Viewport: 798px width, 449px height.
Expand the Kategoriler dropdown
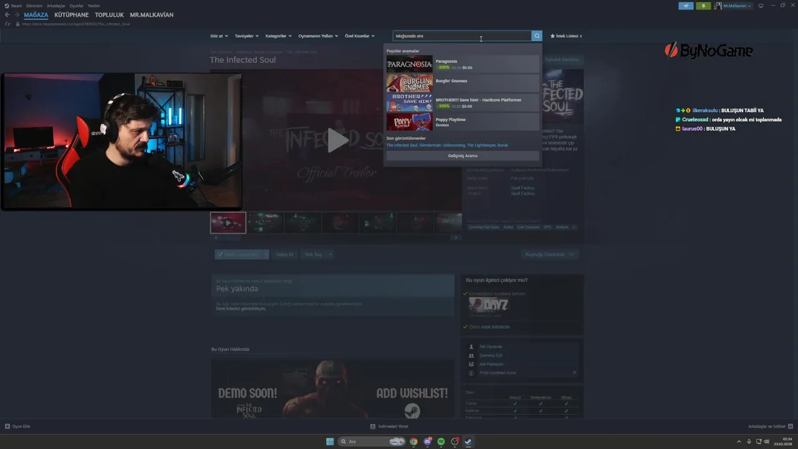coord(279,36)
